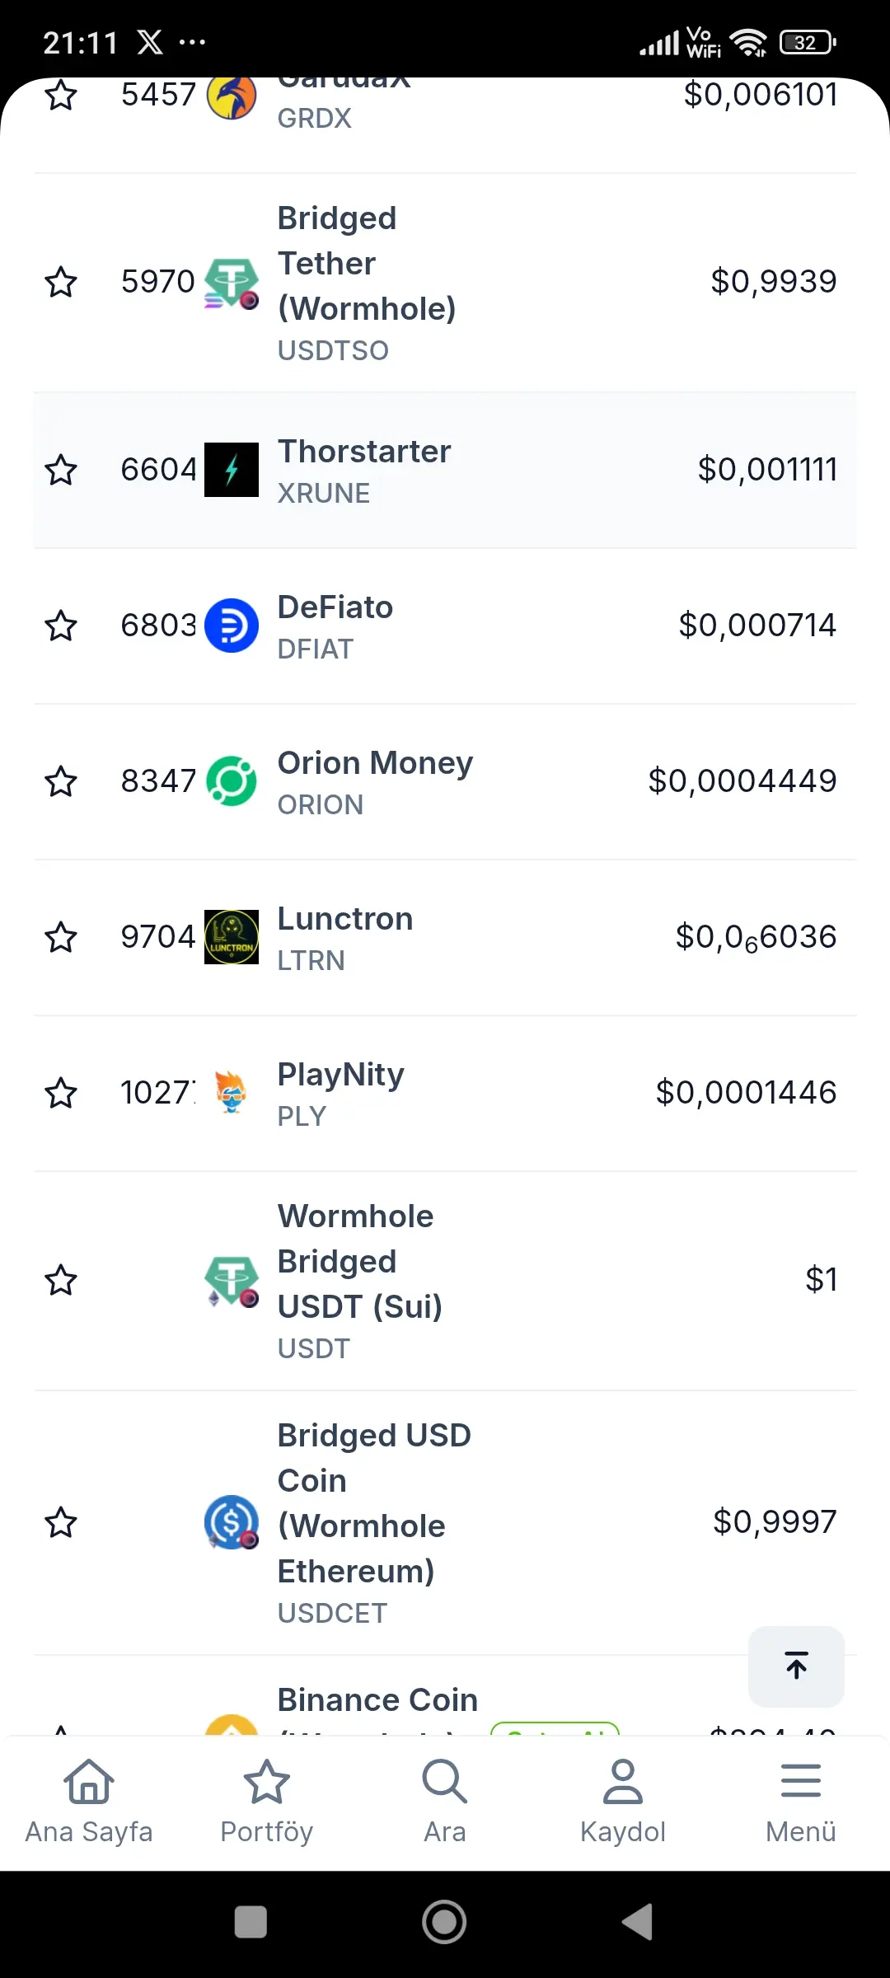
Task: Star the Bridged Tether (Wormhole) coin
Action: (61, 282)
